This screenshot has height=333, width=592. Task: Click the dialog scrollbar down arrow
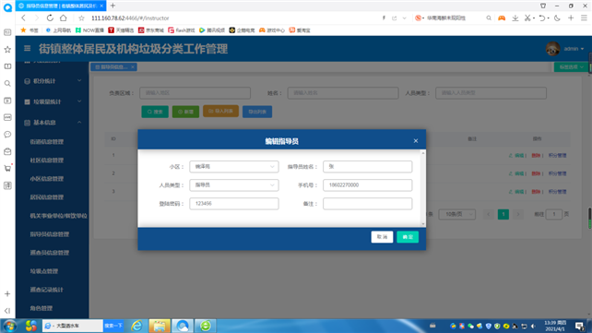(423, 224)
